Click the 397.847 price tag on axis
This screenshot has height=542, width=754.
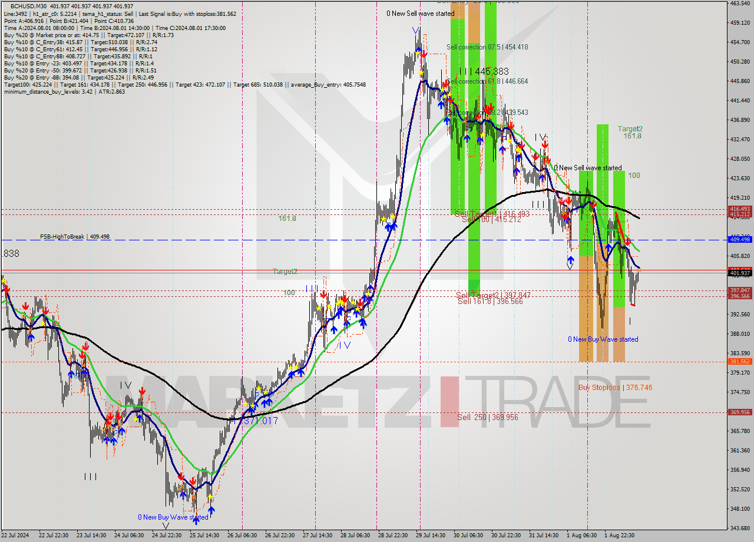click(739, 290)
